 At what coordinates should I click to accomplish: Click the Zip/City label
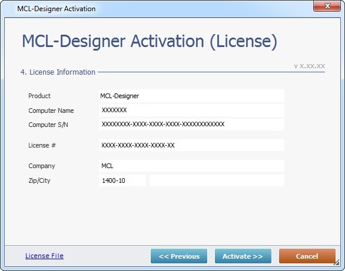point(39,180)
